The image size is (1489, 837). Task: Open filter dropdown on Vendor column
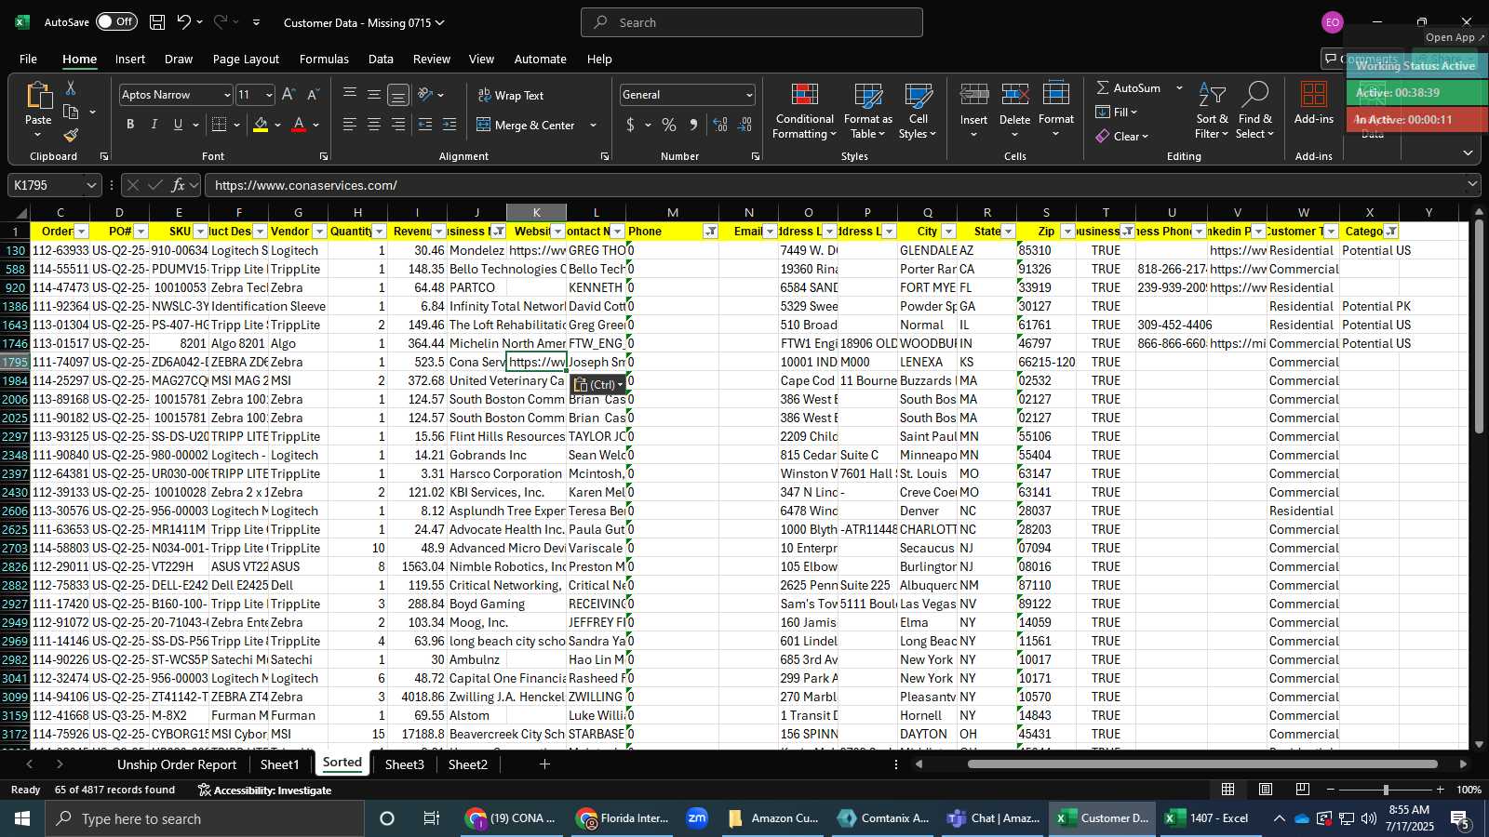click(x=320, y=232)
